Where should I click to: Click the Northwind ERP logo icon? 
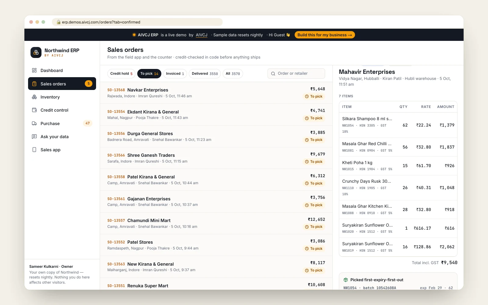click(x=36, y=52)
